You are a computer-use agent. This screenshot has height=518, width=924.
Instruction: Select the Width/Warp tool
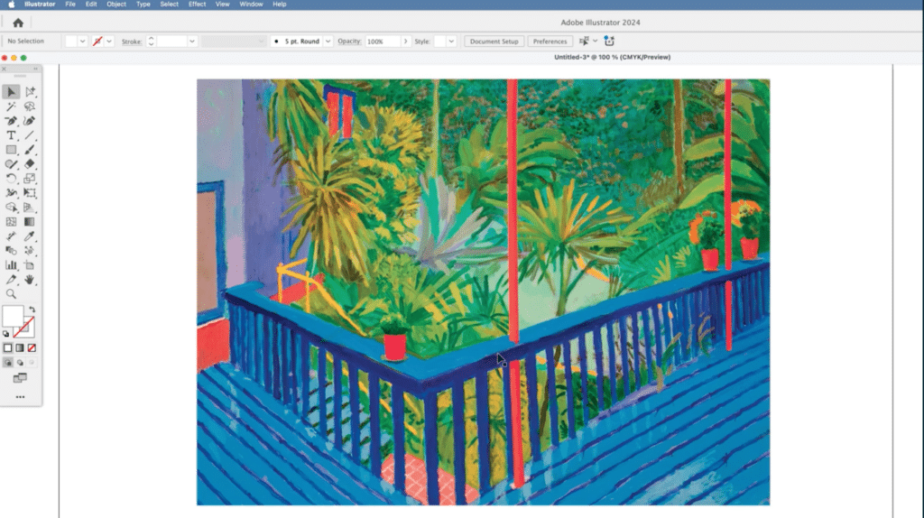(x=11, y=193)
